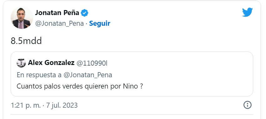Open the 1:21 p. m. timestamp link
Viewport: 266px width, 119px height.
tap(26, 105)
